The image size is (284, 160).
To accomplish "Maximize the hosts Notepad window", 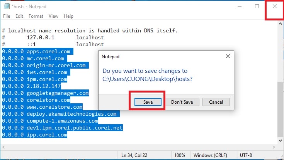I will [x=257, y=6].
